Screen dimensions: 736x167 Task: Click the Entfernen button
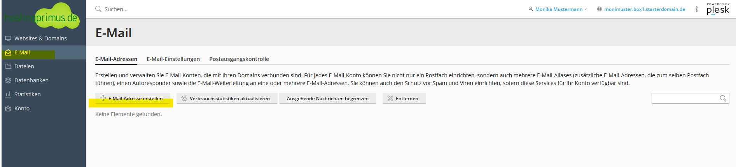coord(404,98)
